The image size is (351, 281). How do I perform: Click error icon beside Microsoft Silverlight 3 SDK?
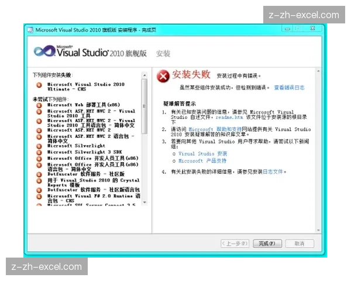[39, 152]
